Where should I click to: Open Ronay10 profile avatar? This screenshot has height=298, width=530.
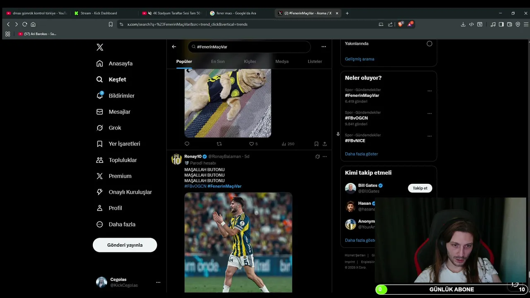(x=177, y=159)
